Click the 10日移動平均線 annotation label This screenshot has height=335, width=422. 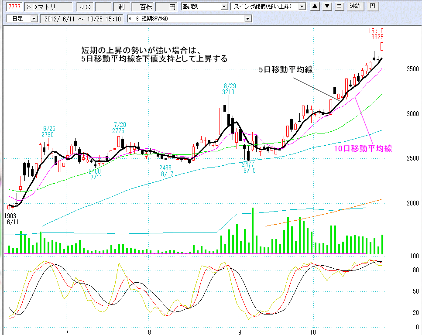click(x=363, y=149)
